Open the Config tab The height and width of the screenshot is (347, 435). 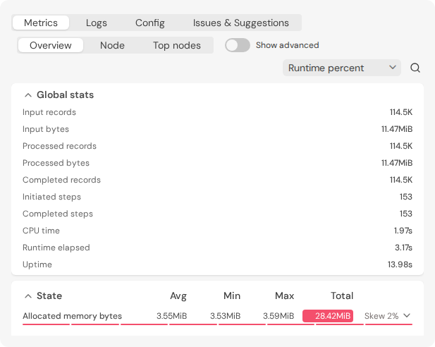tap(149, 23)
